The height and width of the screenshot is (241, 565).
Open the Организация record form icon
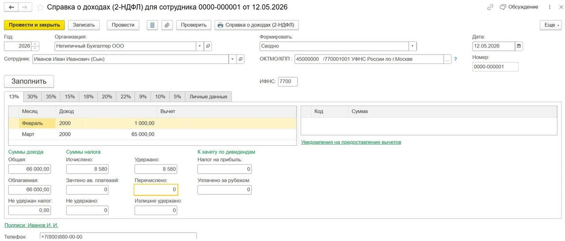coord(208,46)
